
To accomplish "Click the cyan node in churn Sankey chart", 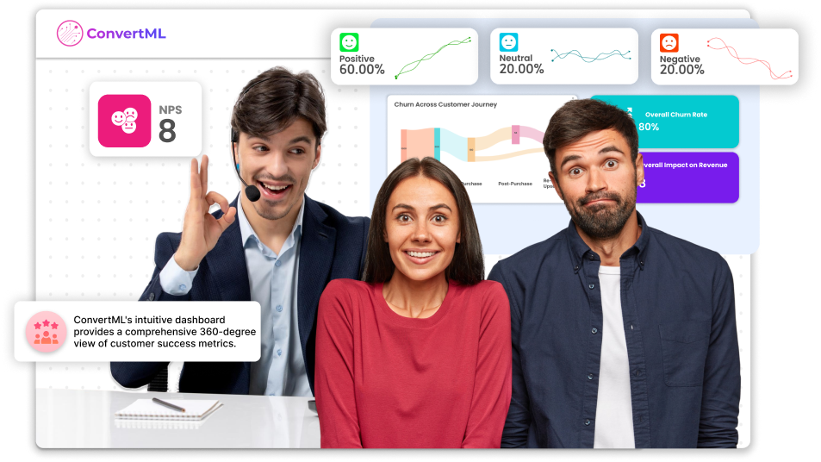I will tap(437, 144).
